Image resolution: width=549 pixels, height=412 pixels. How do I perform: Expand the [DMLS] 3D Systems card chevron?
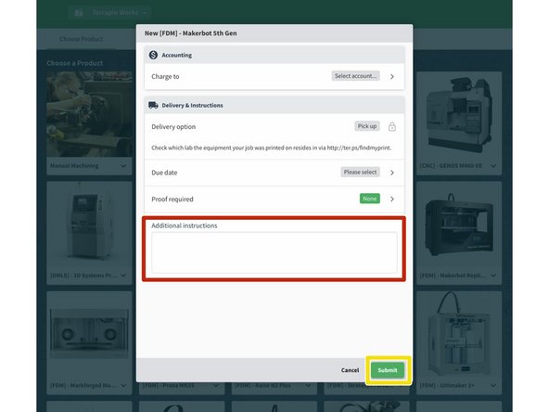[123, 276]
